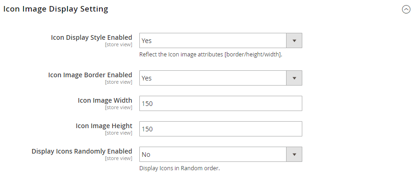Open the Display Icons Randomly Enabled dropdown
The width and height of the screenshot is (412, 173).
click(x=221, y=154)
